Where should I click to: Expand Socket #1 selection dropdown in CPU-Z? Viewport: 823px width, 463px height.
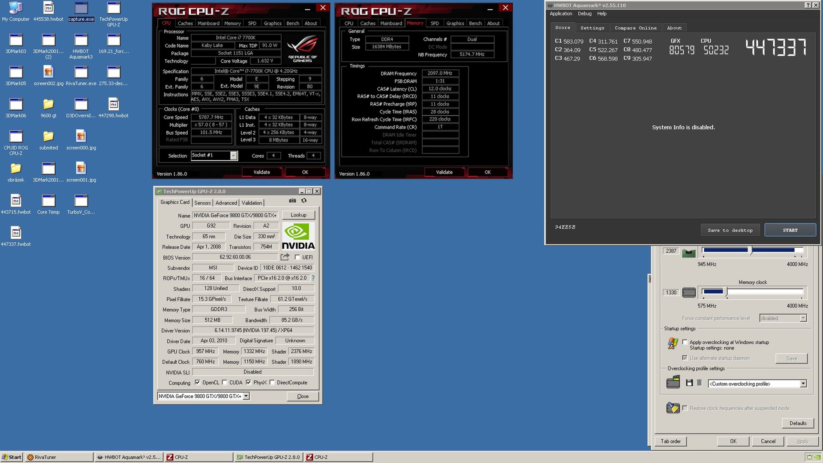coord(234,156)
